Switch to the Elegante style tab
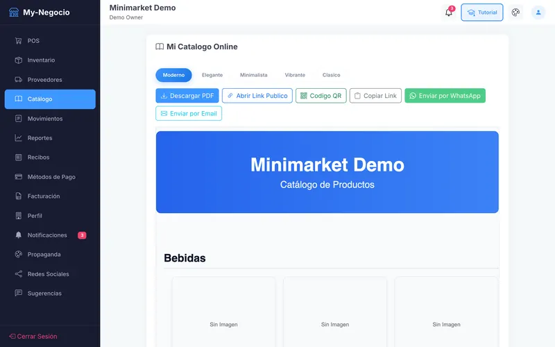Viewport: 555px width, 347px height. 212,75
